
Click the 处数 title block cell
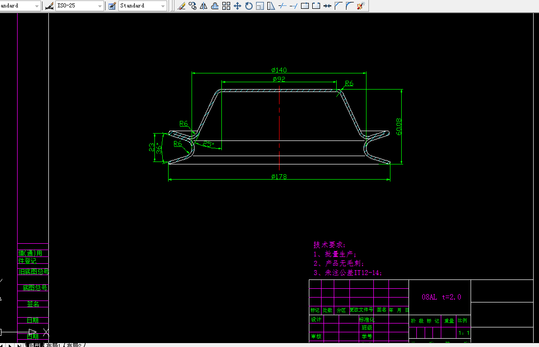point(327,310)
